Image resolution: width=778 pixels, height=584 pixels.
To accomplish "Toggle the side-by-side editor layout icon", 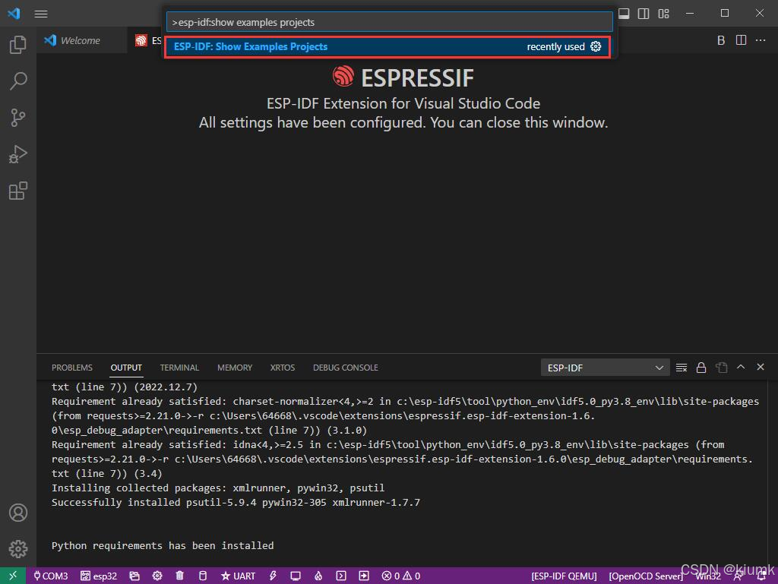I will 644,14.
